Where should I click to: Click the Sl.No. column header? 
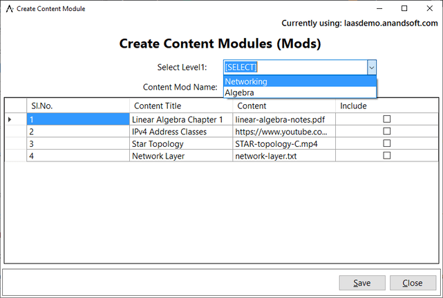[77, 106]
